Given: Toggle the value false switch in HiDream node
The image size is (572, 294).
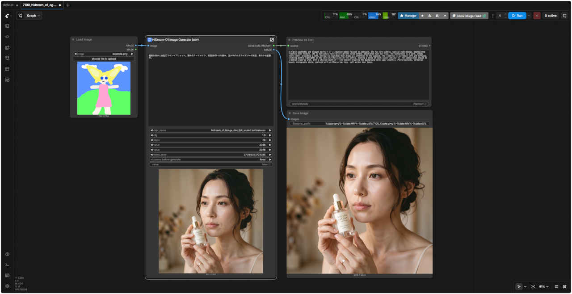Looking at the screenshot, I should [211, 164].
